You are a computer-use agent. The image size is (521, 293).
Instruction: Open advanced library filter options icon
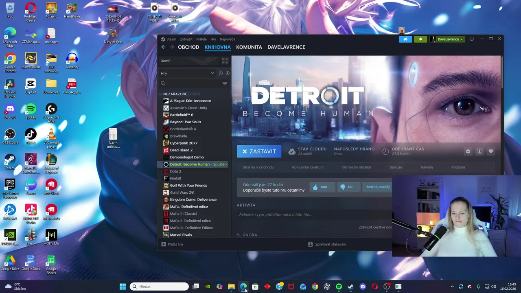[225, 83]
